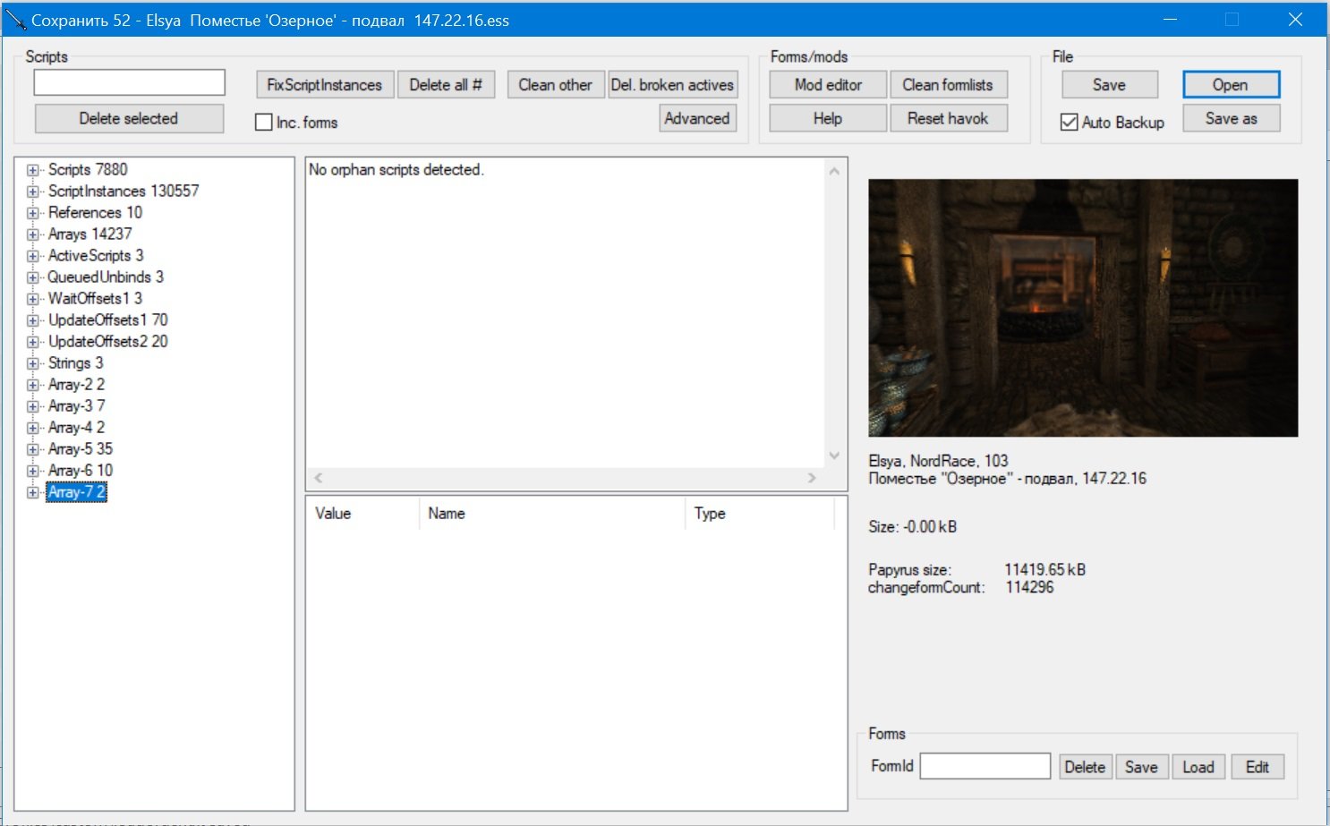Click the Delete all # button
Screen dimensions: 1330x826
coord(446,85)
